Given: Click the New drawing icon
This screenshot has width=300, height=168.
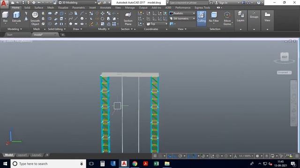Looking at the screenshot, I should pyautogui.click(x=13, y=3).
